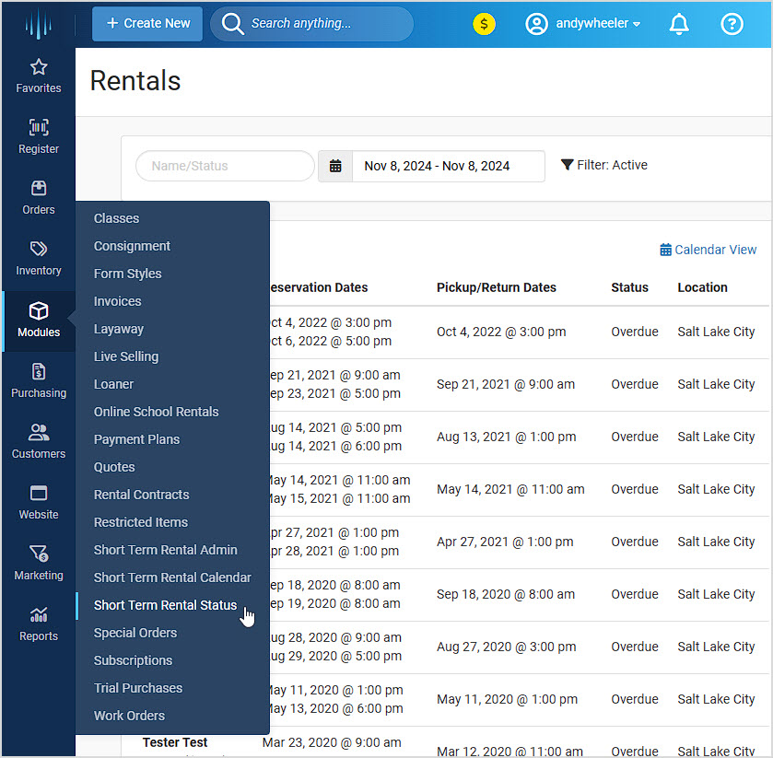Click the Create New button
Image resolution: width=773 pixels, height=758 pixels.
pos(147,24)
